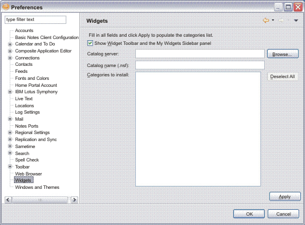Screen dimensions: 305x225
Task: Click the Catalog name (.nsf) field
Action: click(200, 65)
